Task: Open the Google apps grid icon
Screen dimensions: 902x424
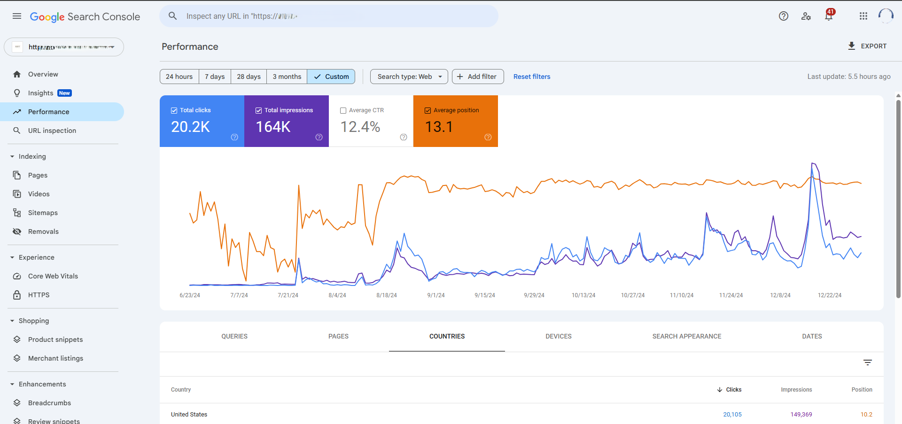Action: (863, 16)
